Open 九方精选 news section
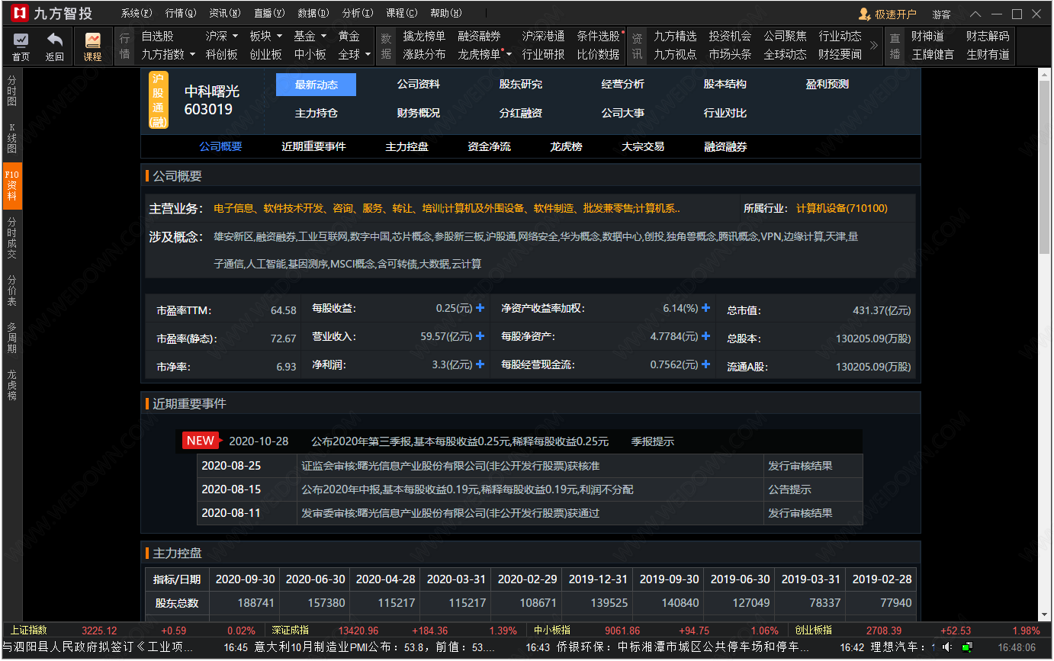 coord(676,36)
